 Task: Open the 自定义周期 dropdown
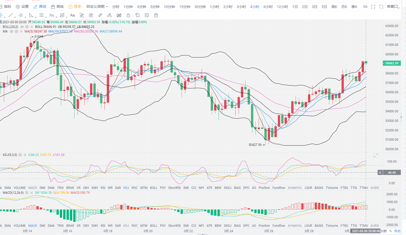tap(97, 7)
